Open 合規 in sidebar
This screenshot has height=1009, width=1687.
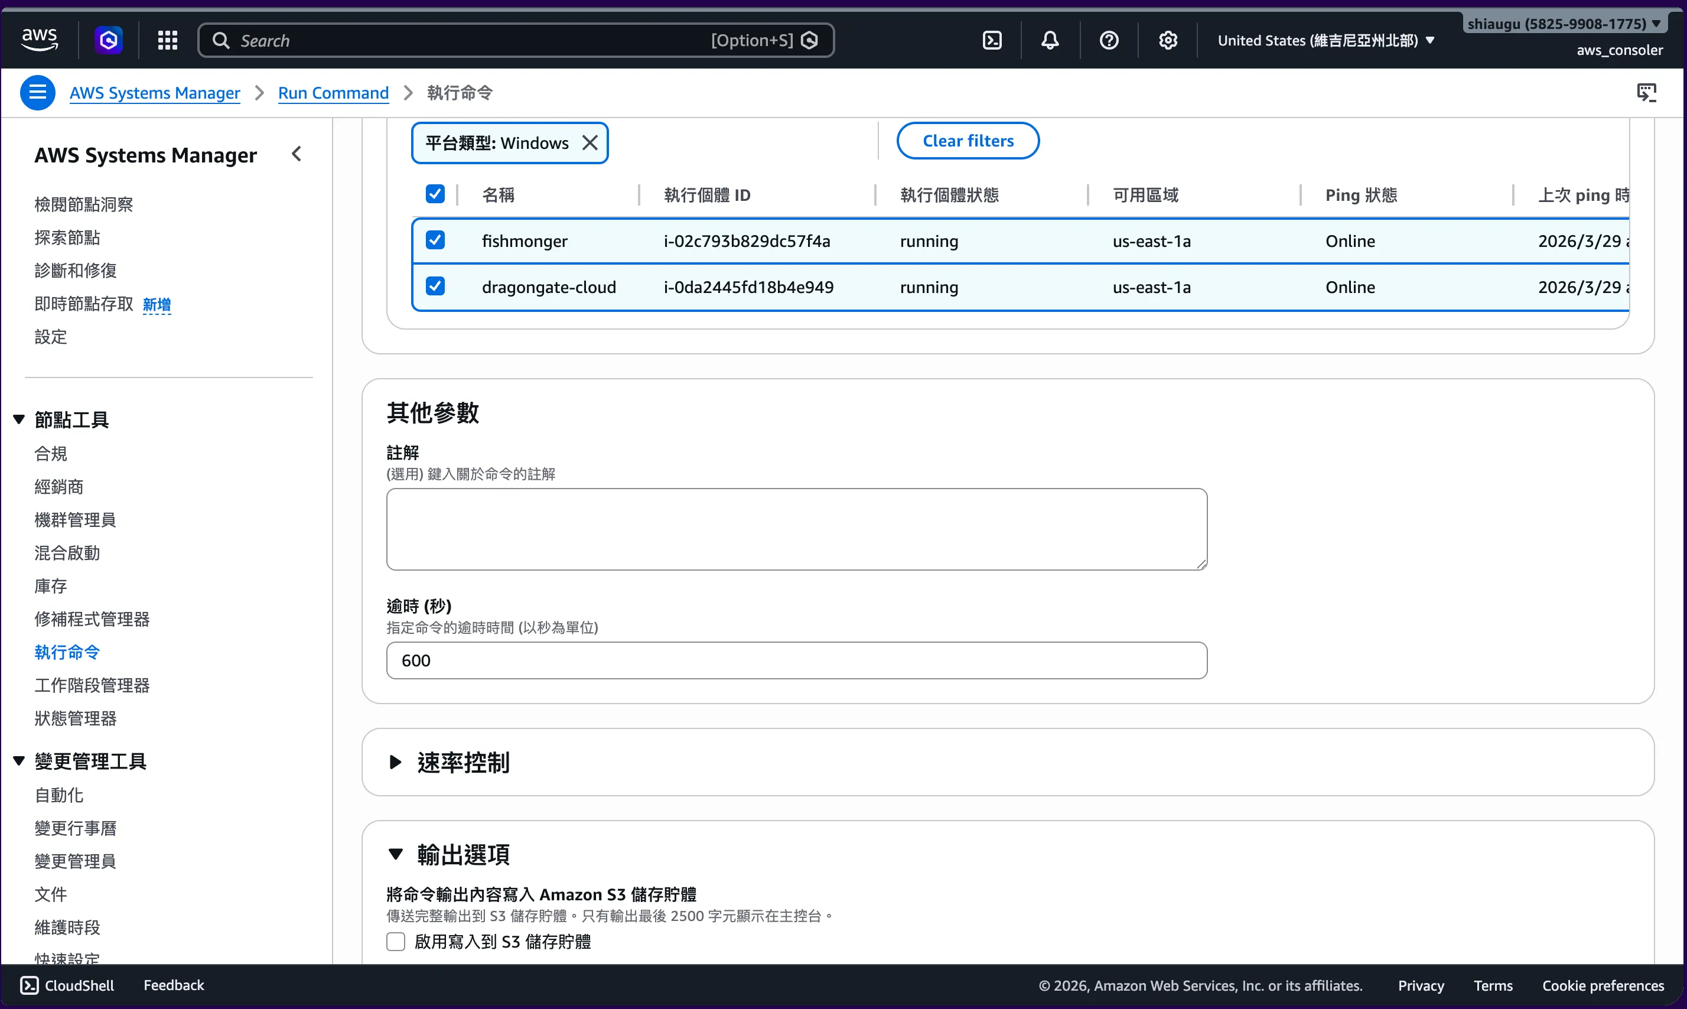tap(51, 454)
